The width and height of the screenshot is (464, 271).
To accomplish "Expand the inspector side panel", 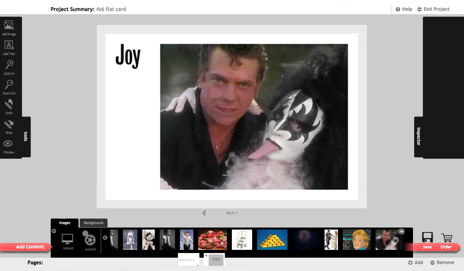I will (x=418, y=137).
